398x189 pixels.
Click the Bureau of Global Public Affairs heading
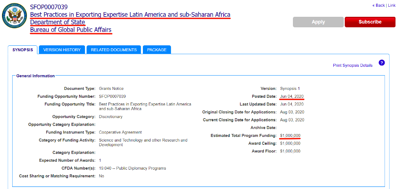[x=71, y=30]
